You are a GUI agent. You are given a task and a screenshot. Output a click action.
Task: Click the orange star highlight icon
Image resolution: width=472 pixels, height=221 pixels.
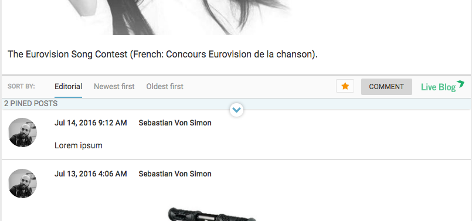[345, 86]
